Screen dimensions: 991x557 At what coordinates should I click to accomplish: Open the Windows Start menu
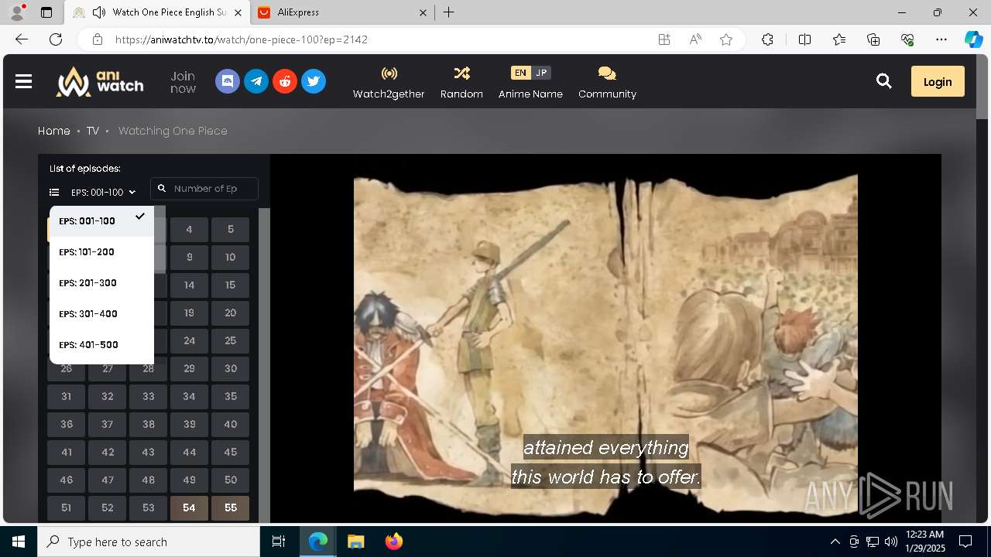click(x=19, y=542)
